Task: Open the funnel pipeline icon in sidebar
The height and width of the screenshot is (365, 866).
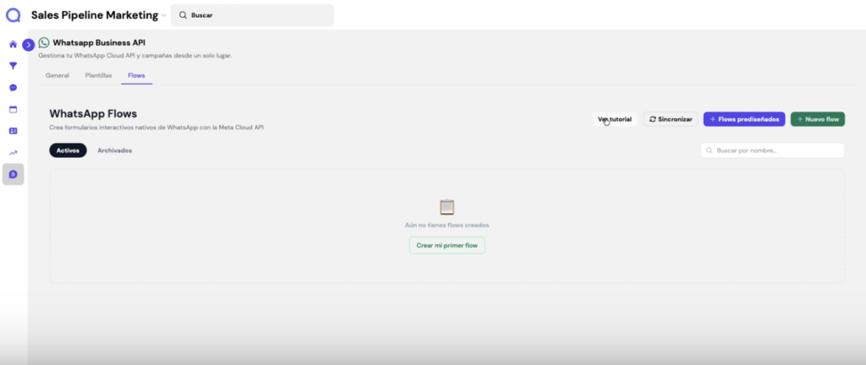Action: pyautogui.click(x=14, y=66)
